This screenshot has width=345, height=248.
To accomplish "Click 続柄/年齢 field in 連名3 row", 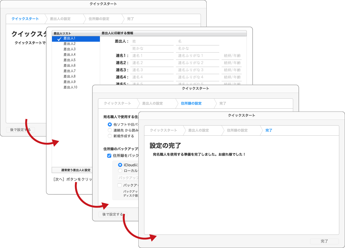I will [x=232, y=70].
